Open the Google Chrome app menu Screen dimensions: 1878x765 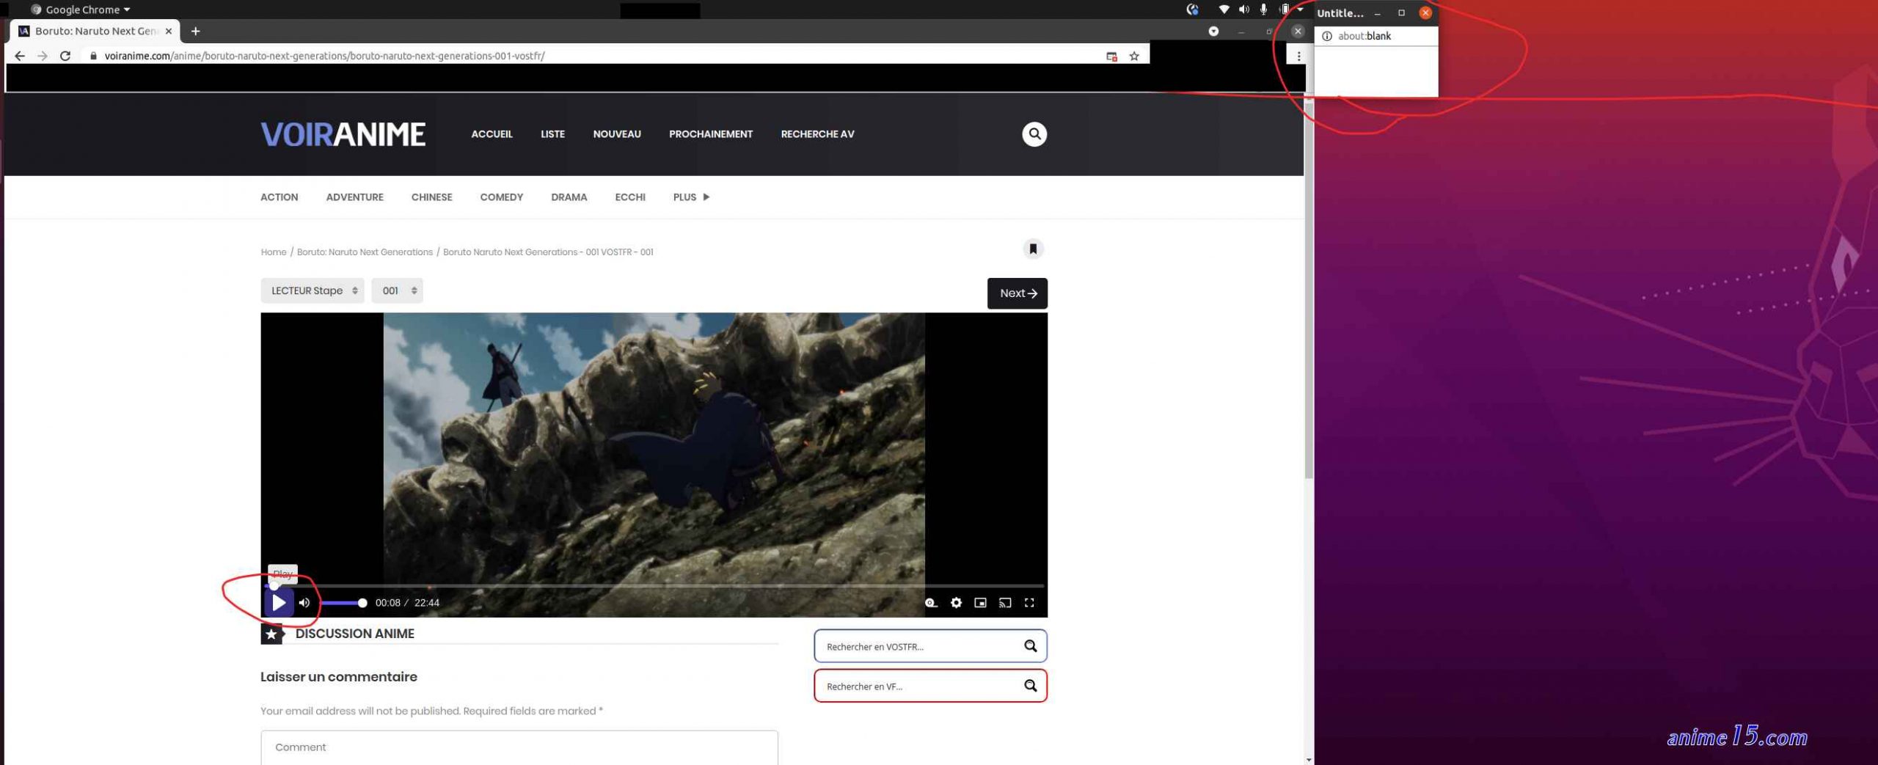[x=81, y=10]
